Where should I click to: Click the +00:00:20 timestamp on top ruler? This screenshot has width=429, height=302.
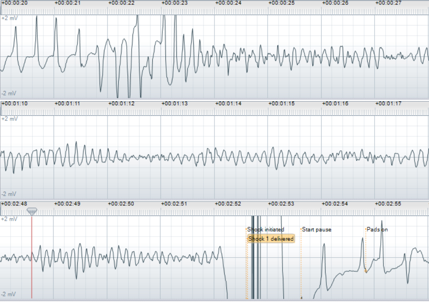pyautogui.click(x=14, y=3)
